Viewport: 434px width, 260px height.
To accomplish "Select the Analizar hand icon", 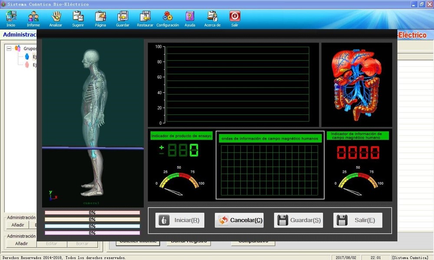I will (56, 16).
